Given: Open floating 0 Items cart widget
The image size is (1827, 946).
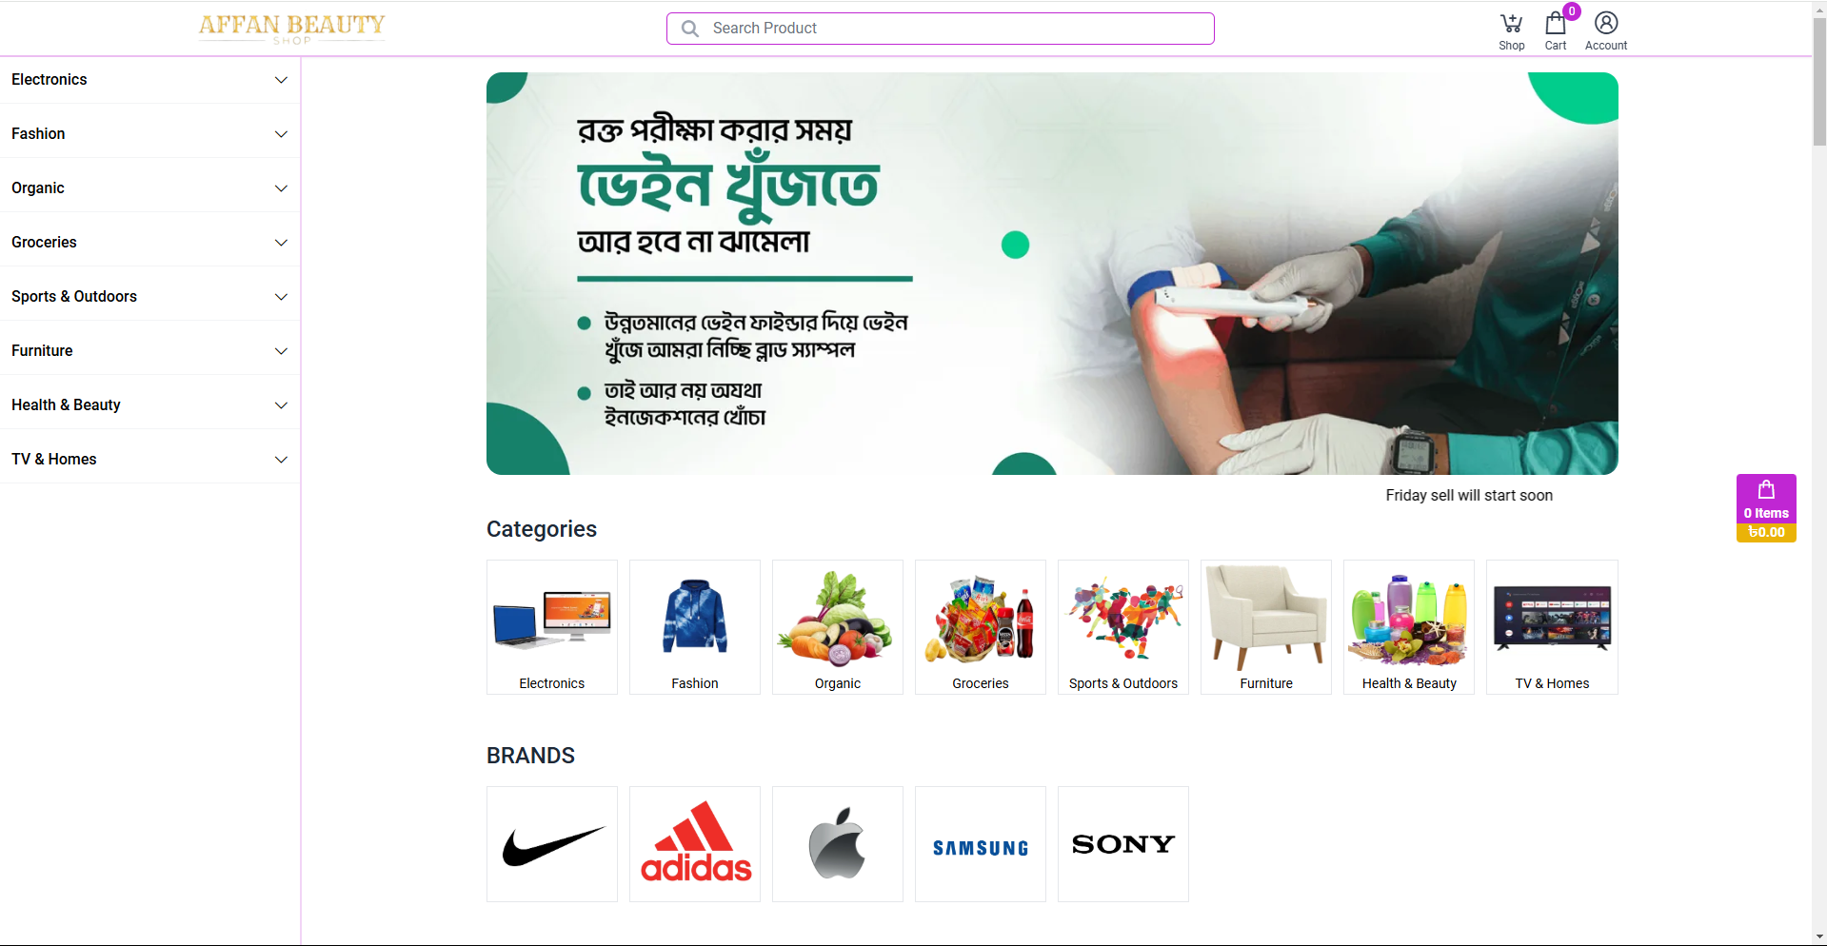Looking at the screenshot, I should [x=1766, y=508].
